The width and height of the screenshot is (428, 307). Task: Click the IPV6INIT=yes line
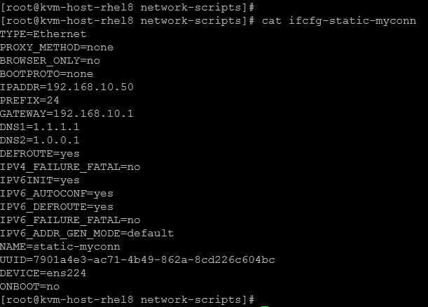click(40, 180)
